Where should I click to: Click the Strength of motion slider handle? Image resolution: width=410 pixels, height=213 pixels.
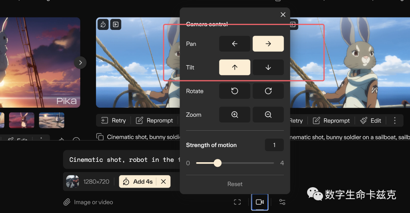point(218,163)
